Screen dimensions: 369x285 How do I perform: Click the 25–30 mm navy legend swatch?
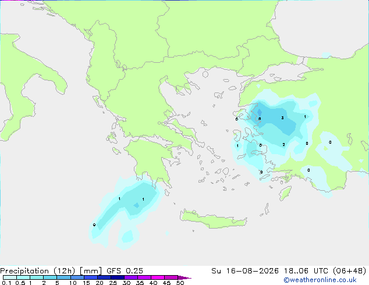(x=117, y=277)
